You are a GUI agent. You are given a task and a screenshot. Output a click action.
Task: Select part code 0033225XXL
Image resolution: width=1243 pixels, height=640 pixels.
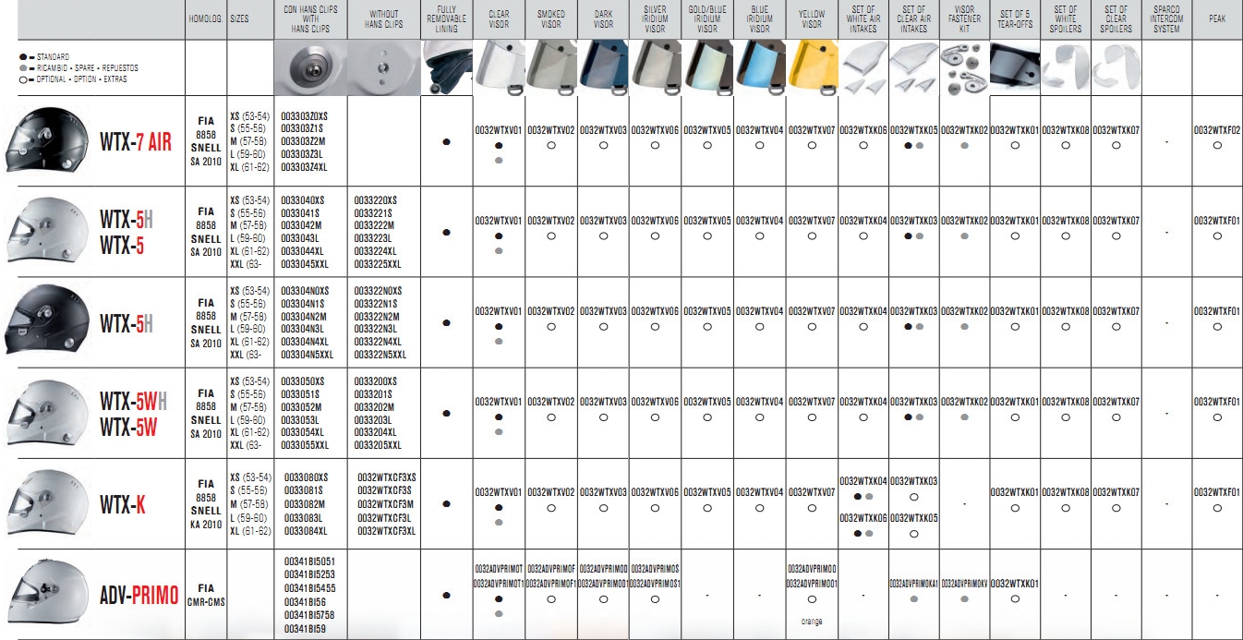pos(378,264)
